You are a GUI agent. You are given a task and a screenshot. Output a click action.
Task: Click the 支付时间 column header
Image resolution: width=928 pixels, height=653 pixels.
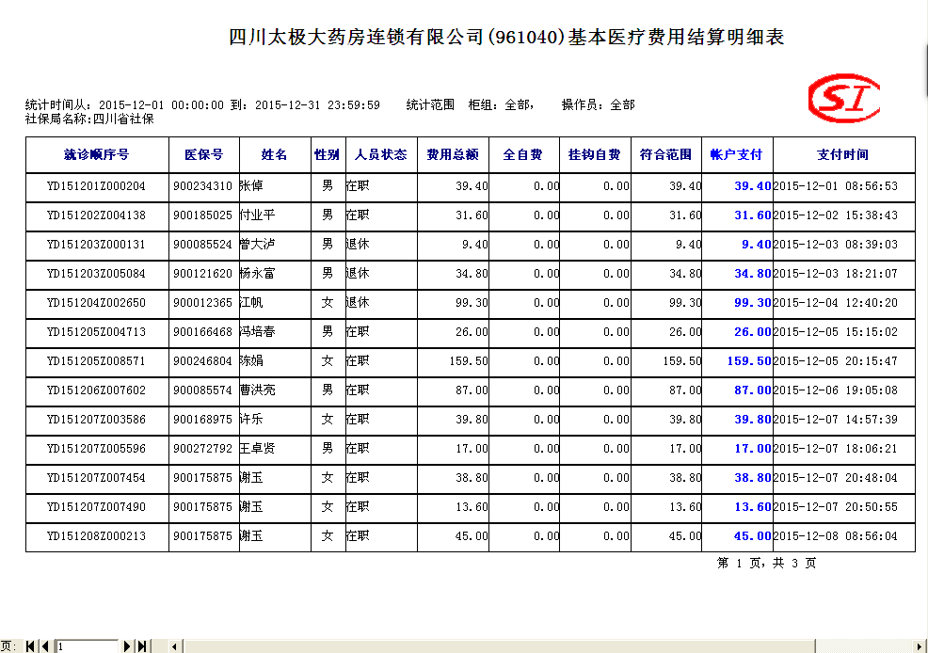842,155
